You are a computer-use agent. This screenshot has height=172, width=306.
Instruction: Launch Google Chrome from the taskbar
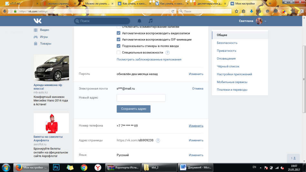coord(84,167)
